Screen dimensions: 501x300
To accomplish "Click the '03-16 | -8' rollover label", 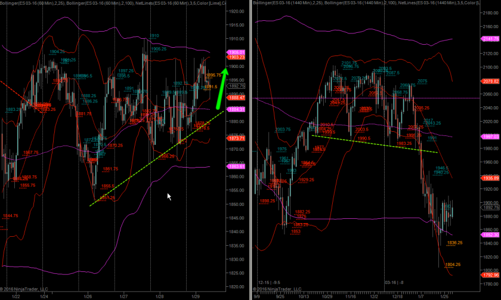I will tap(394, 283).
